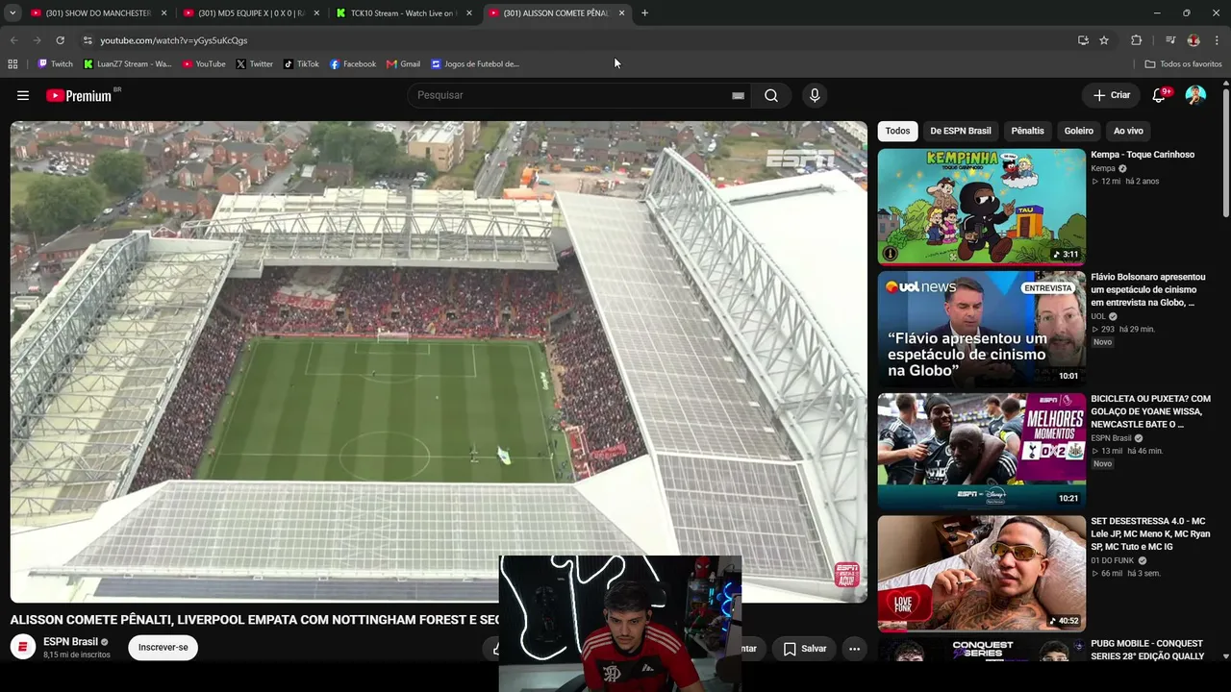Click the magnifying glass search button
The height and width of the screenshot is (692, 1231).
[771, 95]
